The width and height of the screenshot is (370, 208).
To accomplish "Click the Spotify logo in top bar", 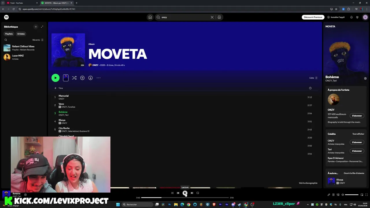I will 6,17.
